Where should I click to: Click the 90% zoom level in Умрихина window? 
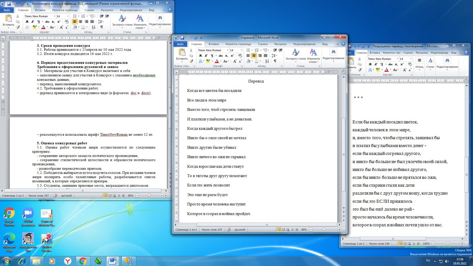click(304, 230)
